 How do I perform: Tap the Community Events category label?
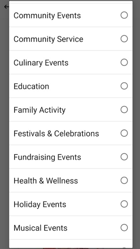point(47,16)
